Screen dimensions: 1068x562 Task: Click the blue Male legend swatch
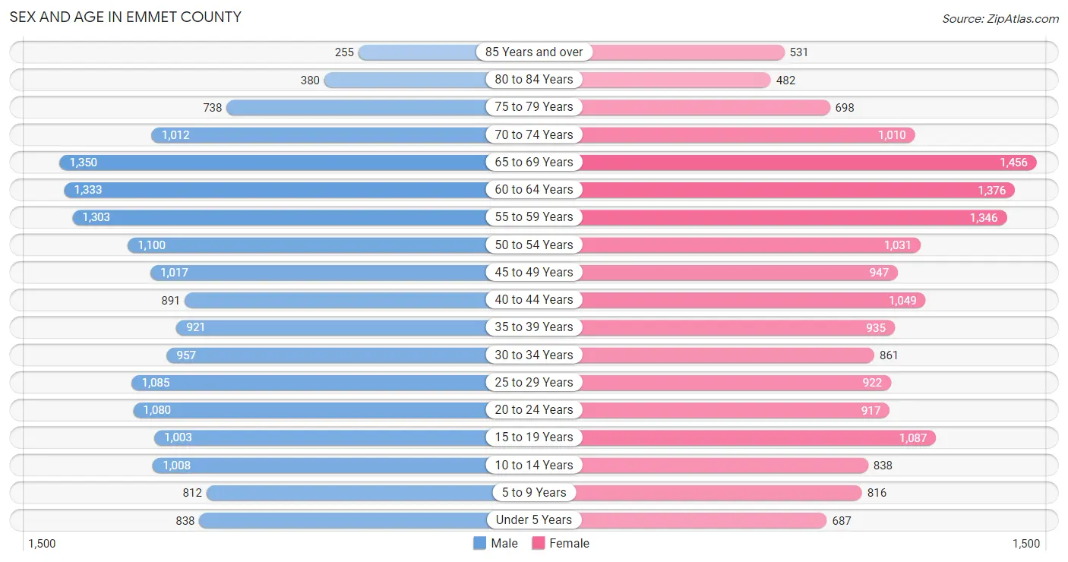click(x=479, y=543)
